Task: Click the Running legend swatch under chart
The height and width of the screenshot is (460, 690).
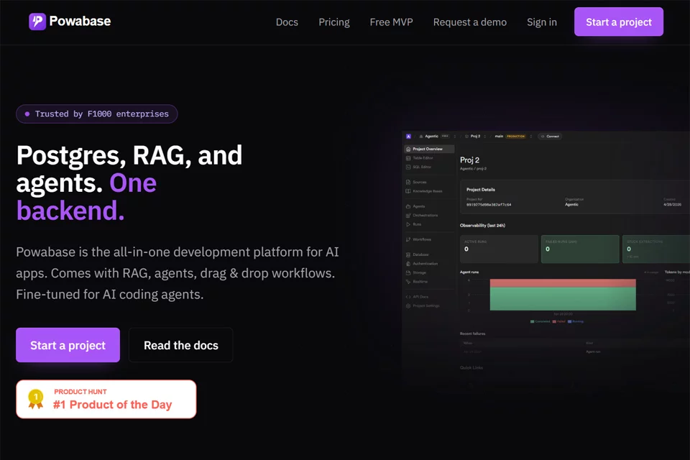Action: click(569, 321)
